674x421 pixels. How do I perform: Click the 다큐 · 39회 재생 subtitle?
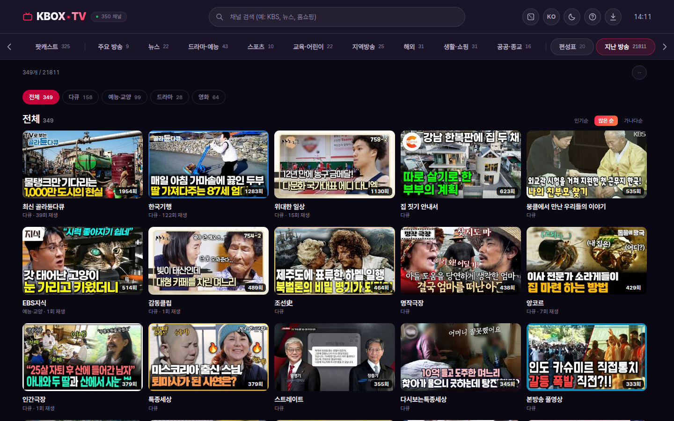tap(40, 215)
